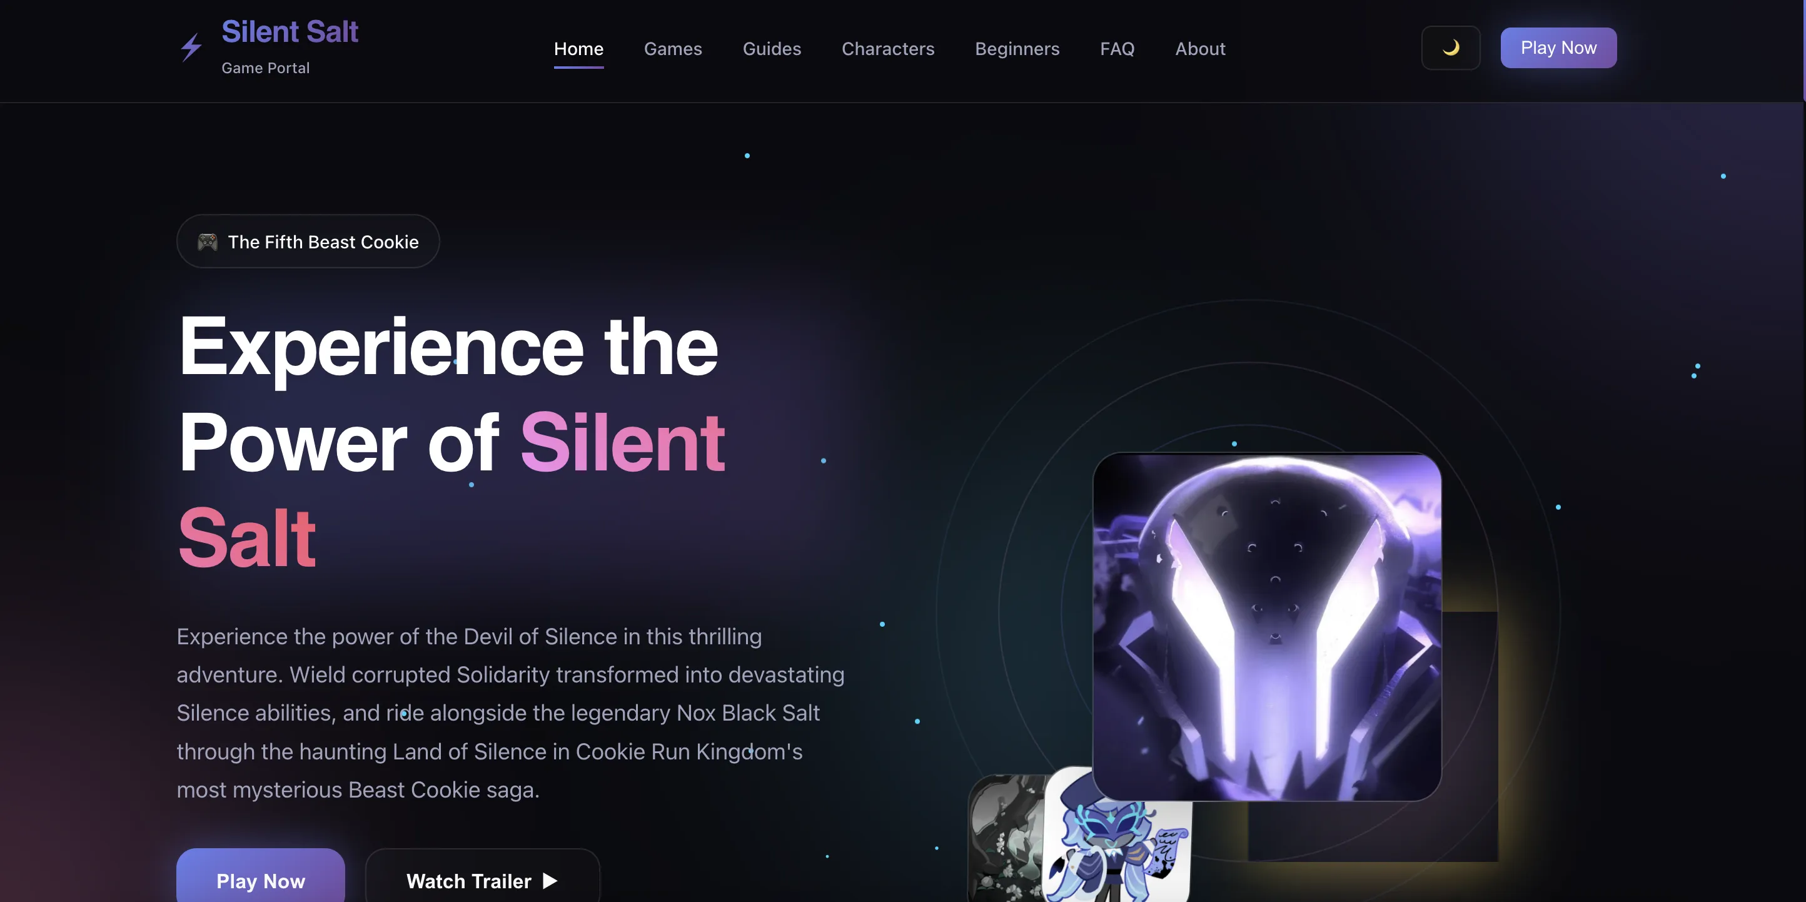1806x902 pixels.
Task: Select the grayscale floral artwork thumbnail
Action: click(1006, 838)
